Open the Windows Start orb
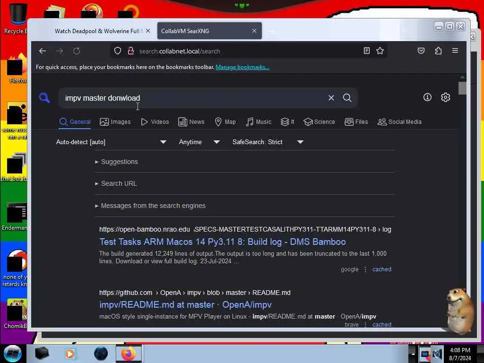The width and height of the screenshot is (484, 363). click(x=12, y=354)
